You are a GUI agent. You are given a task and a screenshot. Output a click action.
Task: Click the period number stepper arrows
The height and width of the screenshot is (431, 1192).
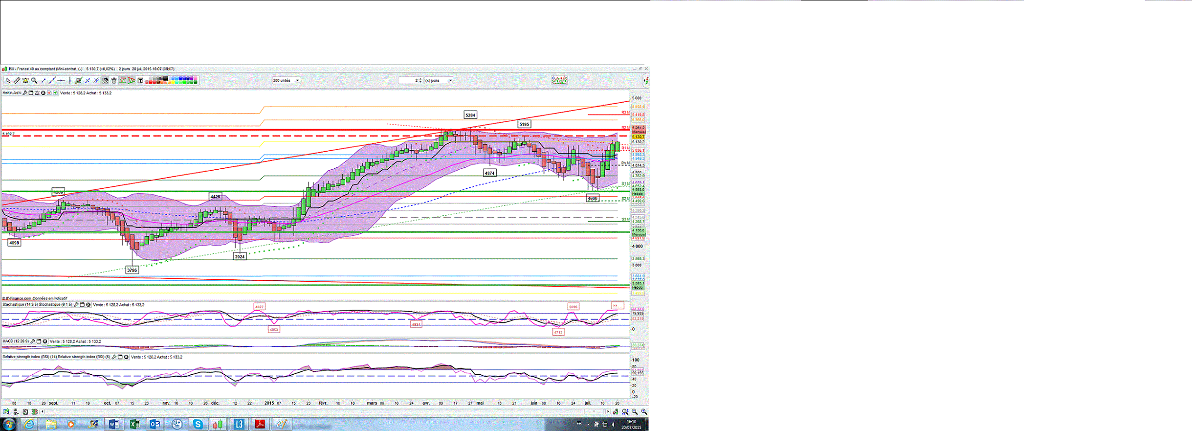click(x=420, y=81)
